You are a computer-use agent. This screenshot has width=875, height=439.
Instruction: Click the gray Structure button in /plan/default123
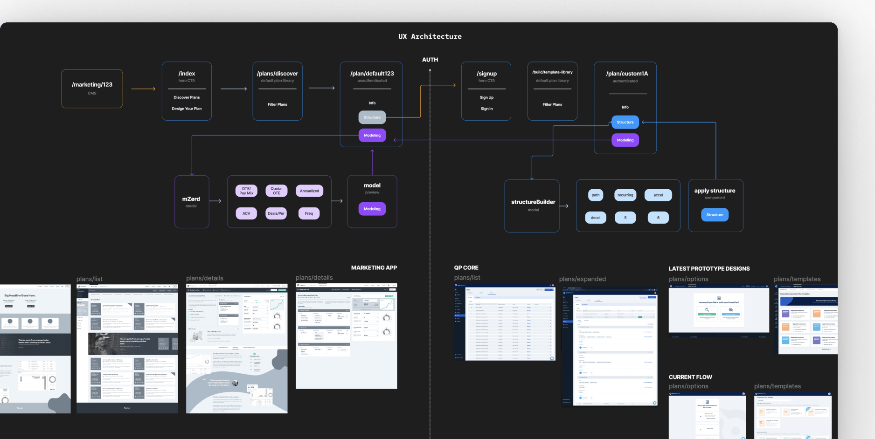372,117
